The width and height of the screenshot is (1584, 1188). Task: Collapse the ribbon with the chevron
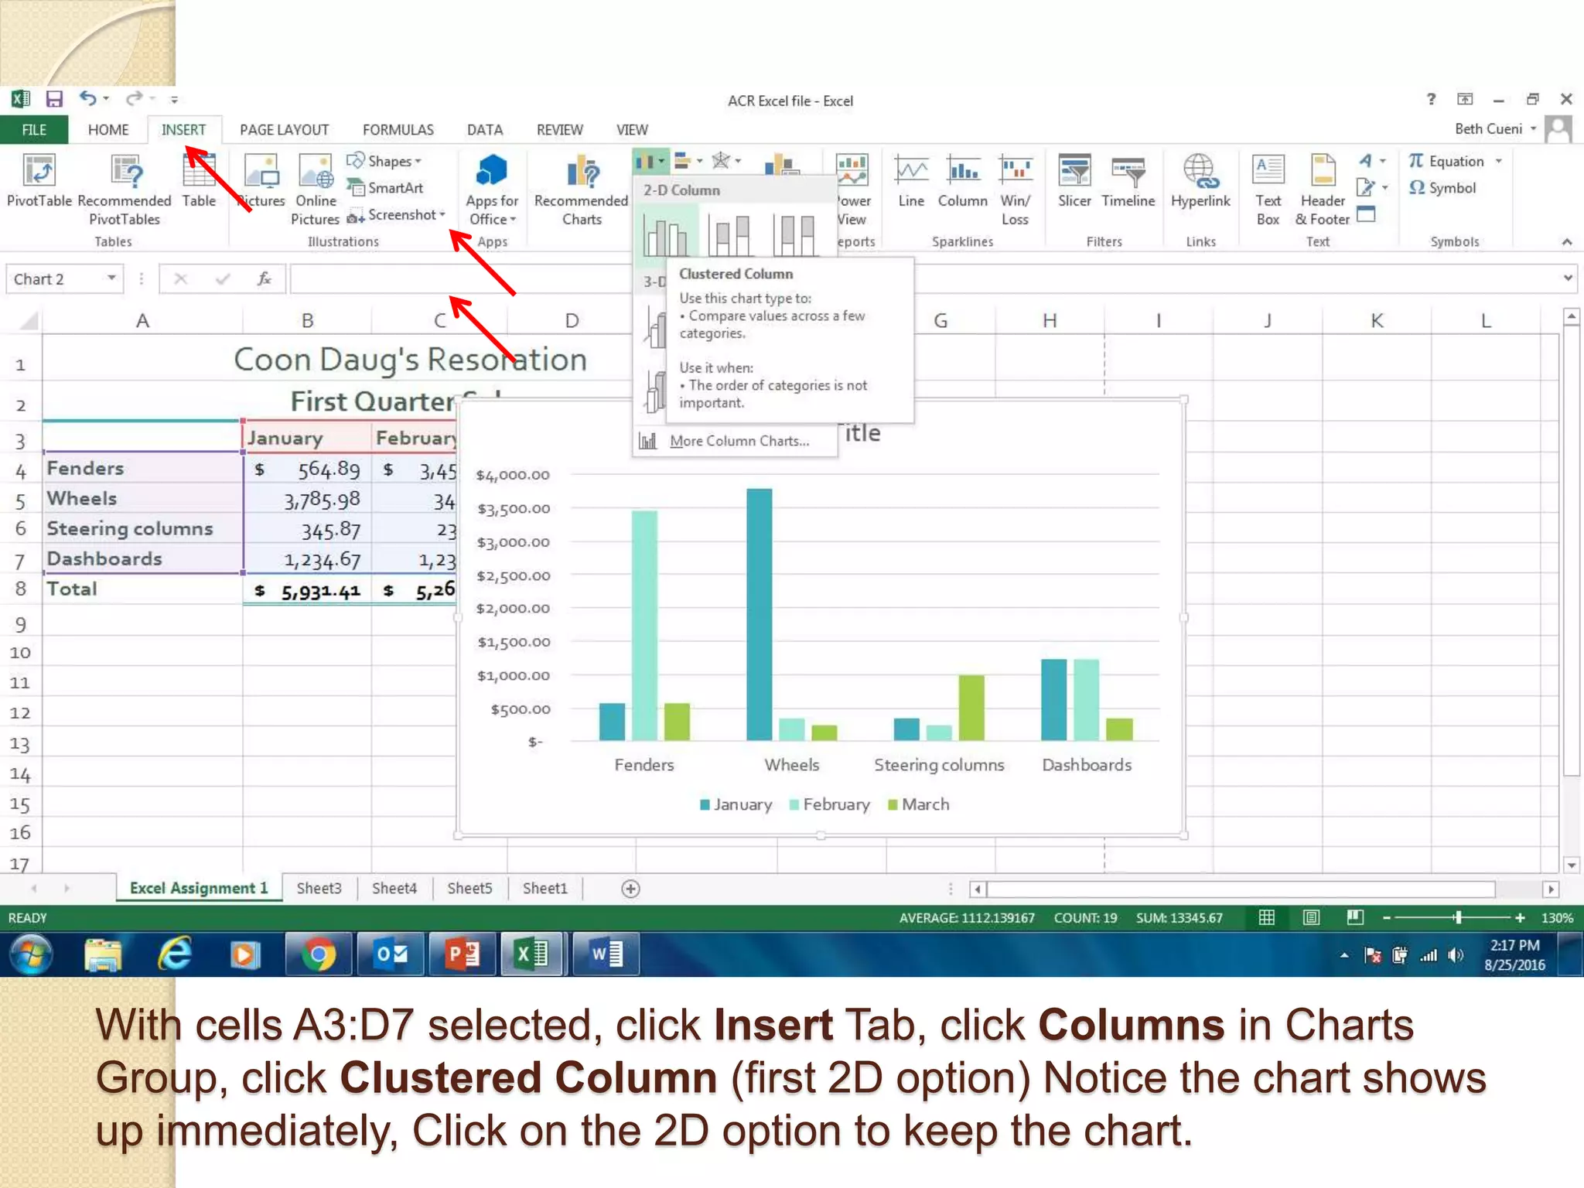[1567, 242]
